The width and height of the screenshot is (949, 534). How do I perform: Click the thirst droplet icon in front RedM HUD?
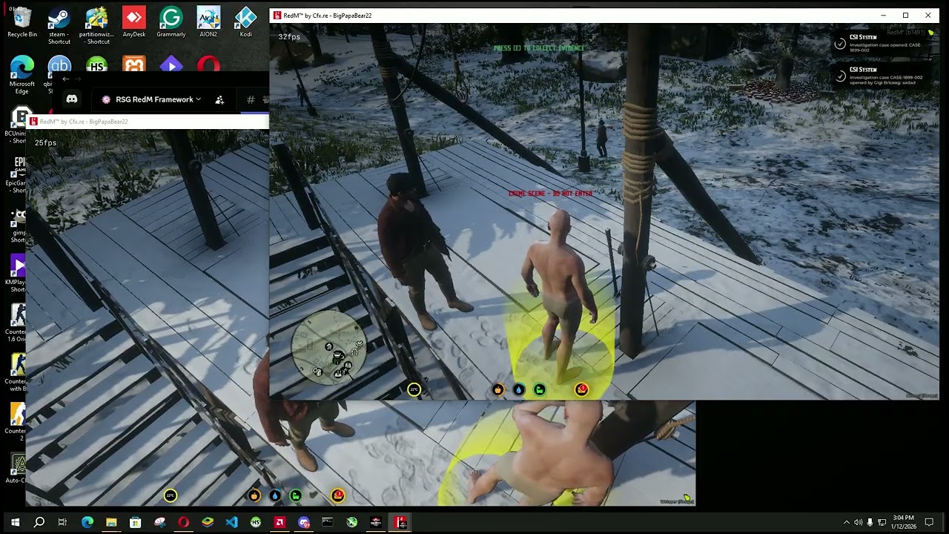click(x=519, y=389)
